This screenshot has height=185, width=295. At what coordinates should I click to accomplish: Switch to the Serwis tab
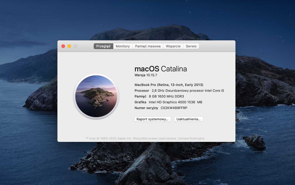coord(191,46)
